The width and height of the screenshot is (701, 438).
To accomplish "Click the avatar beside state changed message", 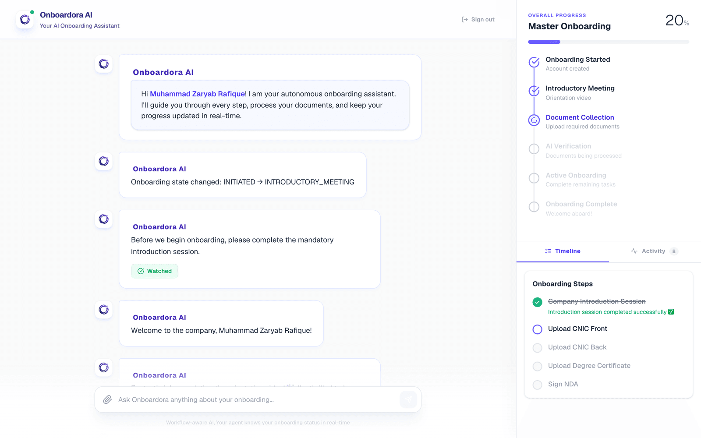I will 104,161.
